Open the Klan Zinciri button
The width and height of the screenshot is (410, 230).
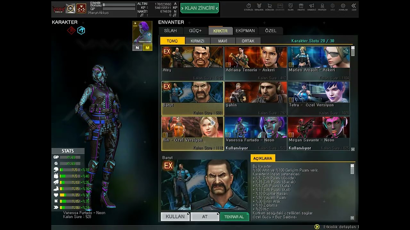[x=200, y=8]
